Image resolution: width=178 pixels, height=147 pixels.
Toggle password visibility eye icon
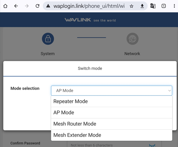(x=152, y=145)
